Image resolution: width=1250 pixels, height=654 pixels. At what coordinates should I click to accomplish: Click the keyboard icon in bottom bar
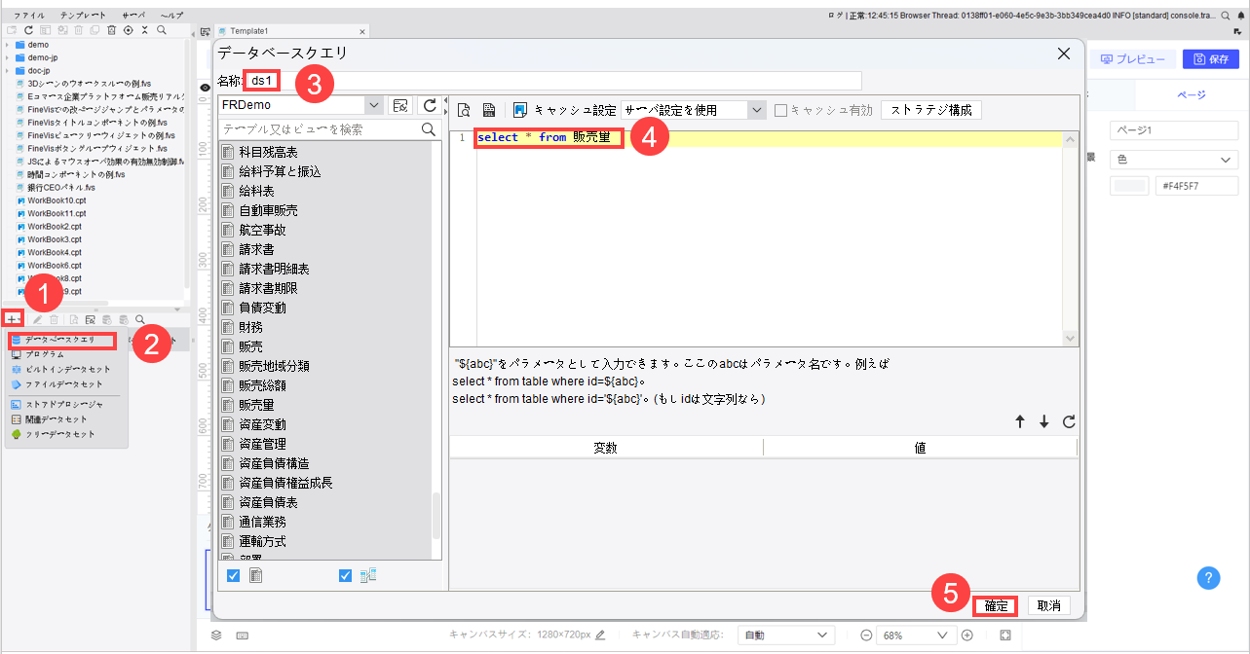pos(242,636)
